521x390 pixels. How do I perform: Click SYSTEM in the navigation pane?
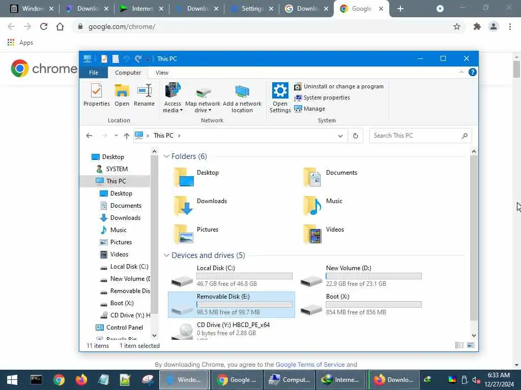[117, 169]
